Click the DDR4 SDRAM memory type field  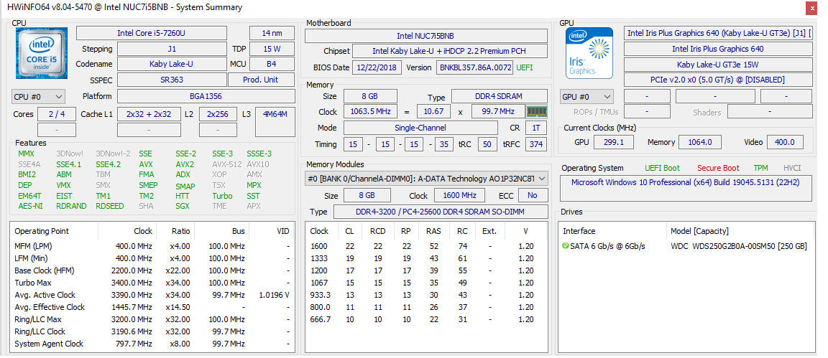pyautogui.click(x=500, y=96)
